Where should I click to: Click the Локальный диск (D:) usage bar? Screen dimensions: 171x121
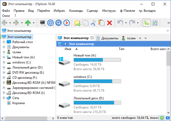tap(97, 103)
